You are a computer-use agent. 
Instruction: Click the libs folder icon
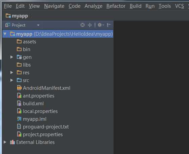19,65
